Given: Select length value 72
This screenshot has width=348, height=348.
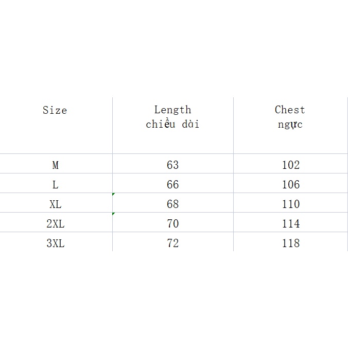Looking at the screenshot, I should tap(172, 243).
